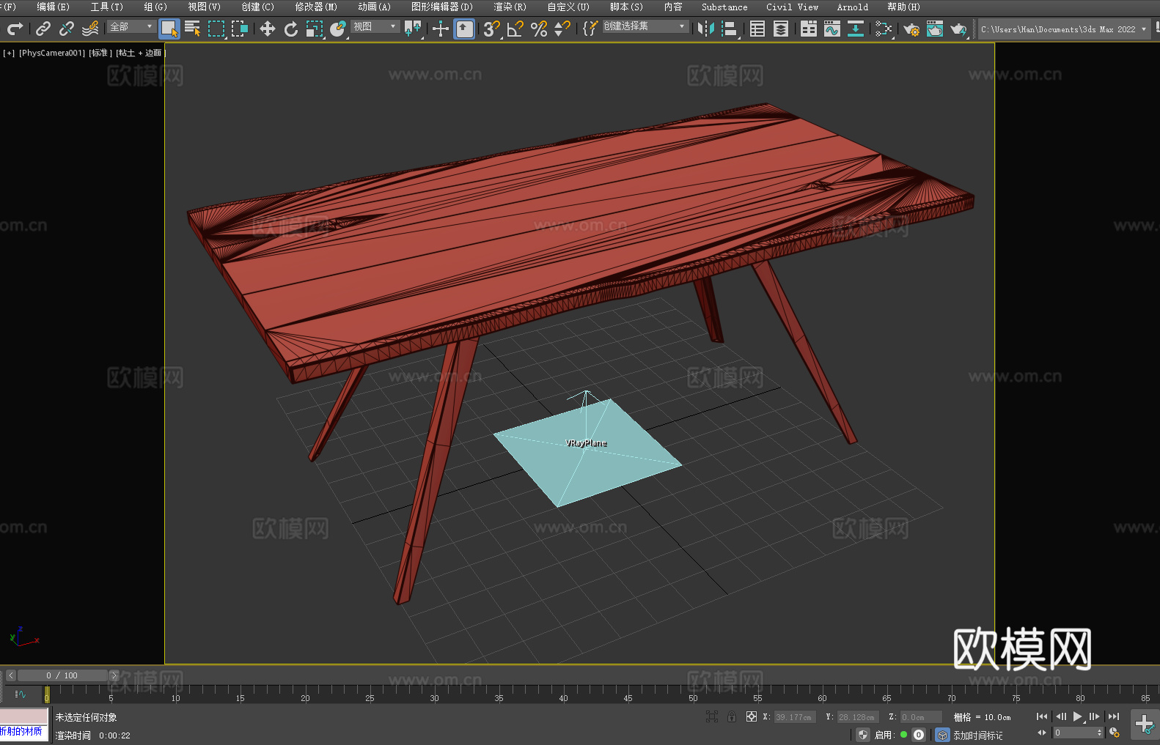Select the Unlink Selection icon
The height and width of the screenshot is (745, 1160).
(67, 29)
